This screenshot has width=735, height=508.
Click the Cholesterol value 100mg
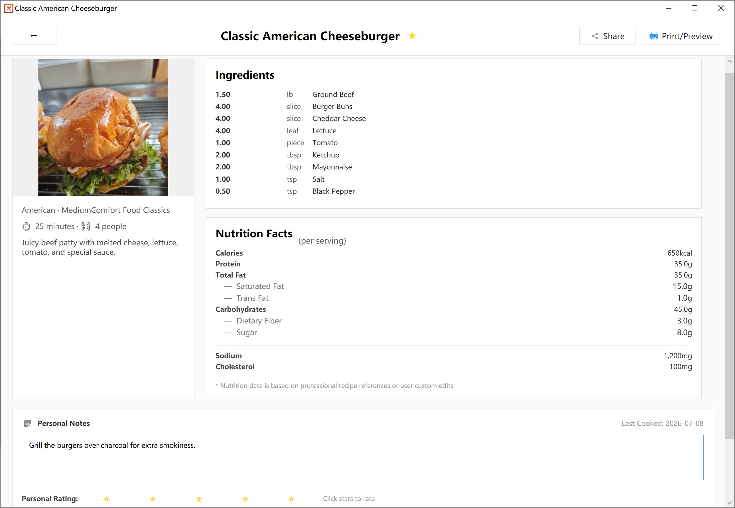[680, 367]
